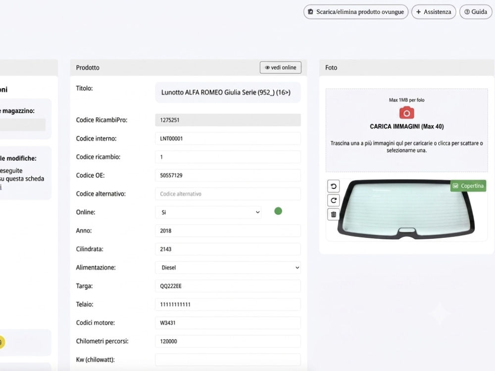
Task: Open the Online Si dropdown
Action: click(x=208, y=212)
